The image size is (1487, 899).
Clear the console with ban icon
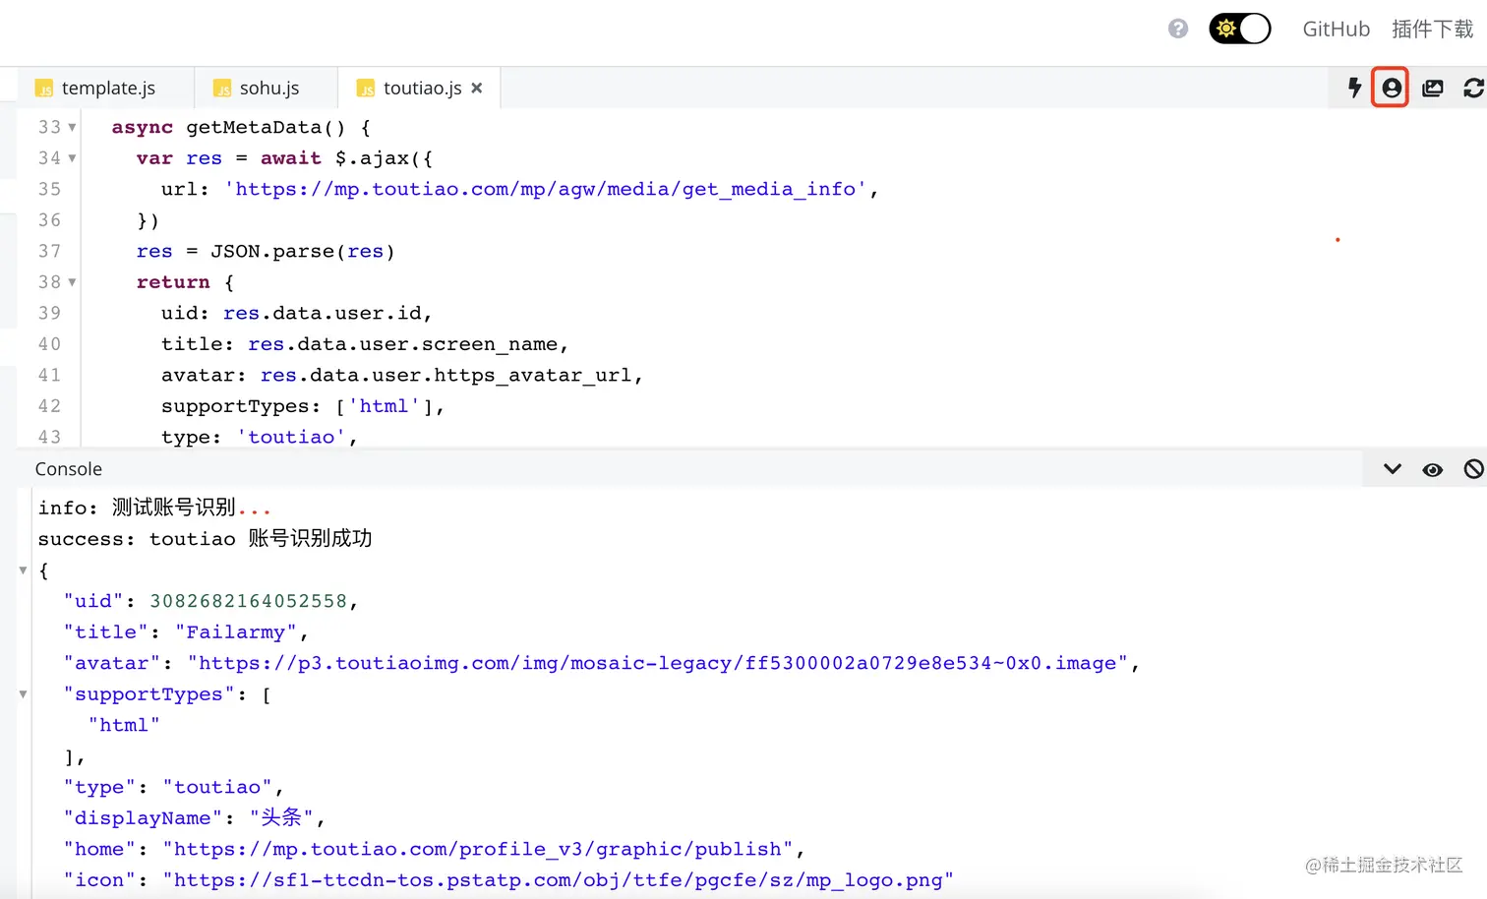pos(1473,469)
